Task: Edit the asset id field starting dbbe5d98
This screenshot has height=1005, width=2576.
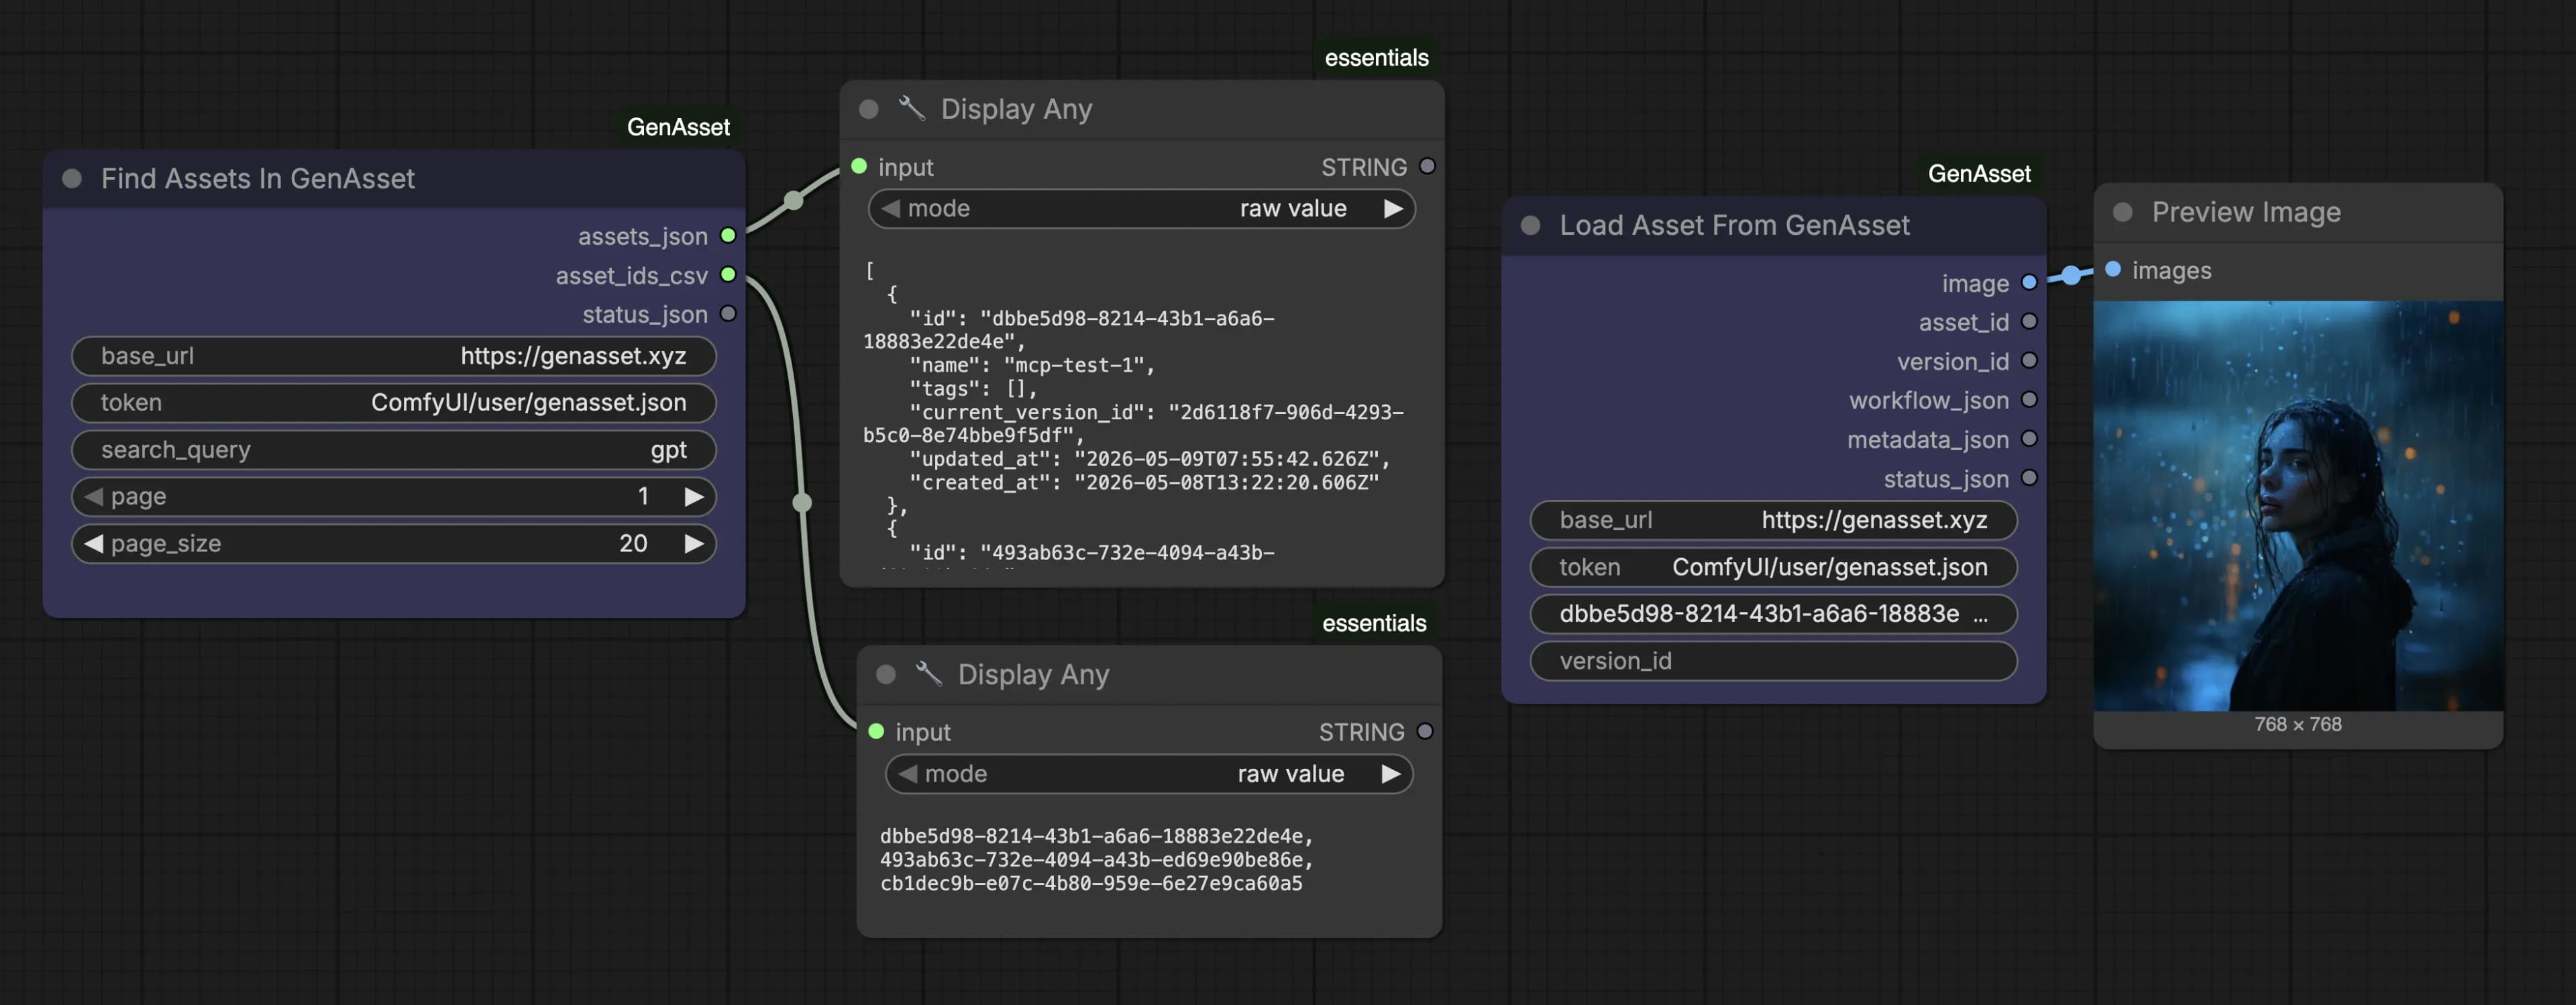Action: (1773, 614)
